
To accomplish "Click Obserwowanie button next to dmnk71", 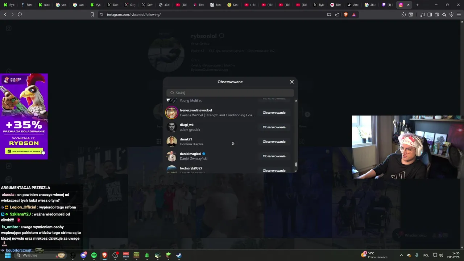I will 274,142.
